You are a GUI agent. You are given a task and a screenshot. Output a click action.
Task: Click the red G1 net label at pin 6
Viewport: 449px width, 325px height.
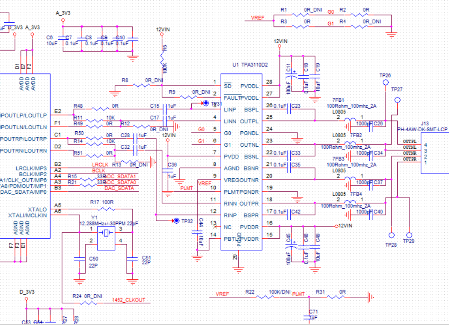point(201,141)
